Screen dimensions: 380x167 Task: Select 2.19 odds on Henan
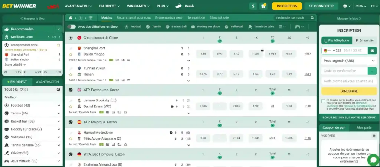click(x=236, y=74)
